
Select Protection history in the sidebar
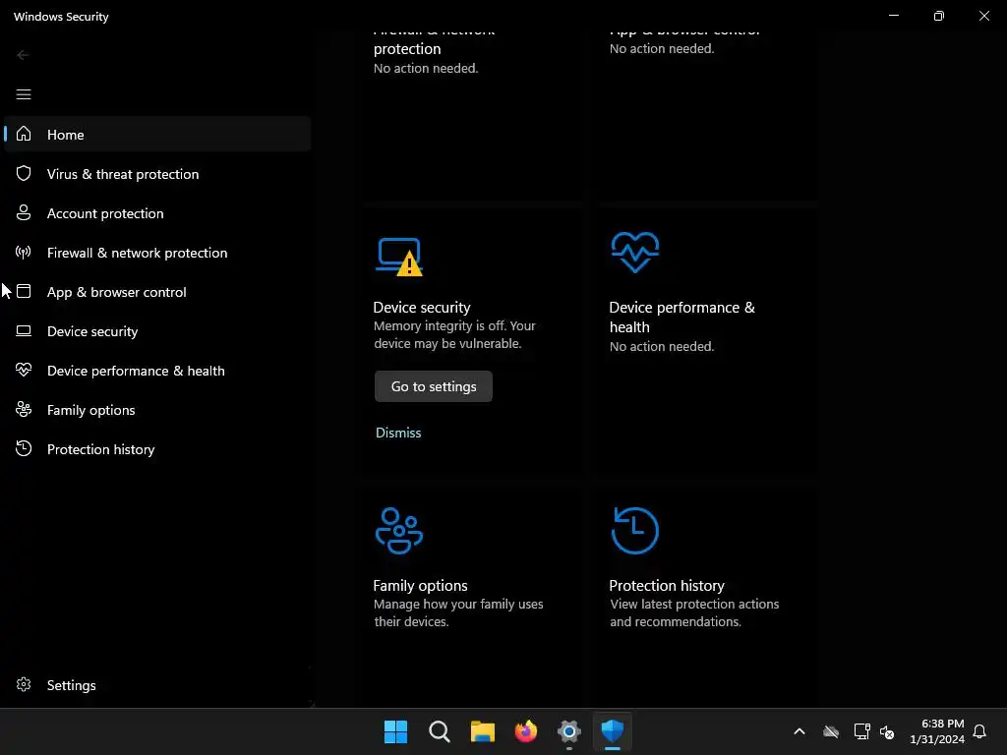tap(158, 448)
